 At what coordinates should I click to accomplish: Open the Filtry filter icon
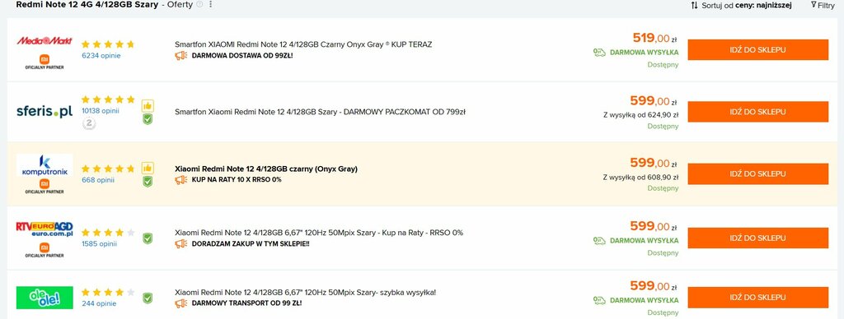[x=814, y=5]
